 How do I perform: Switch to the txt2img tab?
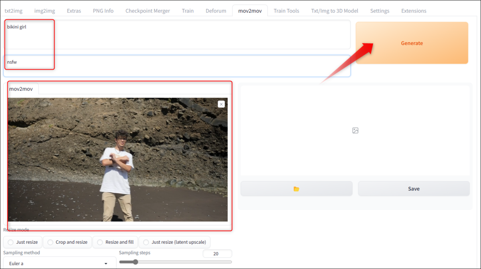pos(13,11)
